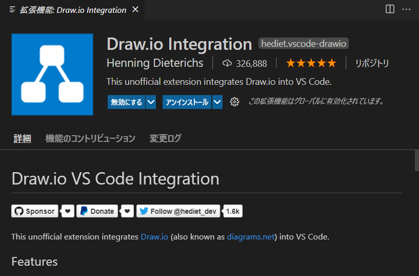Select the 拡張機能: Draw.io Integration editor tab
The width and height of the screenshot is (419, 276).
[x=72, y=10]
